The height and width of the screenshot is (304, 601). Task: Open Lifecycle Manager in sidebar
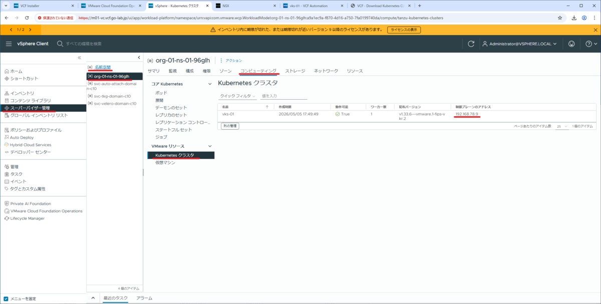pyautogui.click(x=27, y=218)
